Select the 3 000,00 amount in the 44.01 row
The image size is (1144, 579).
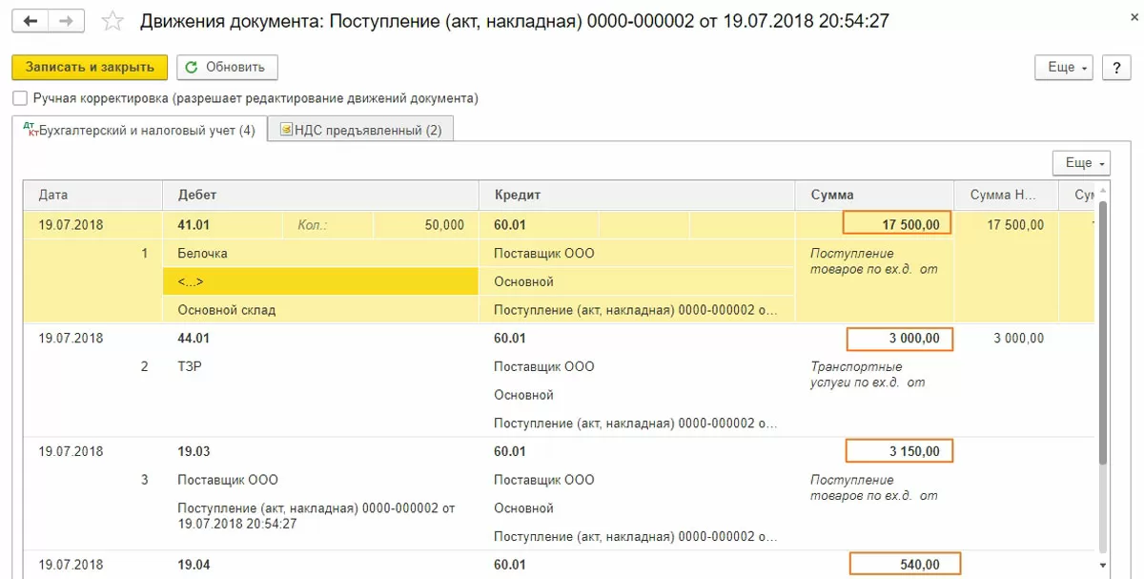(x=898, y=339)
